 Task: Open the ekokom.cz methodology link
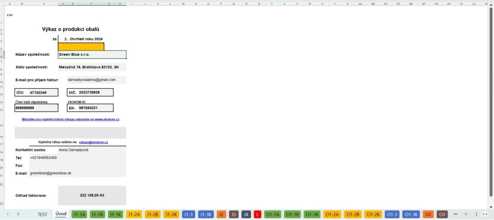70,119
